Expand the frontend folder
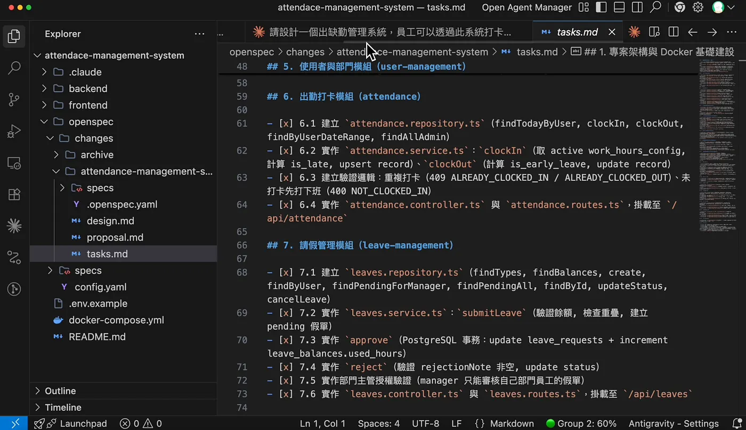The height and width of the screenshot is (430, 746). (x=44, y=105)
